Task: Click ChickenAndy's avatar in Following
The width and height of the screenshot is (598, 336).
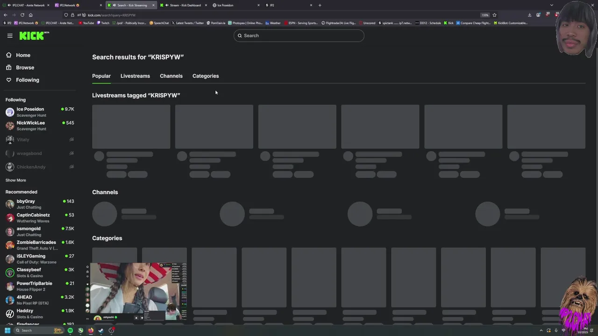Action: pyautogui.click(x=10, y=167)
